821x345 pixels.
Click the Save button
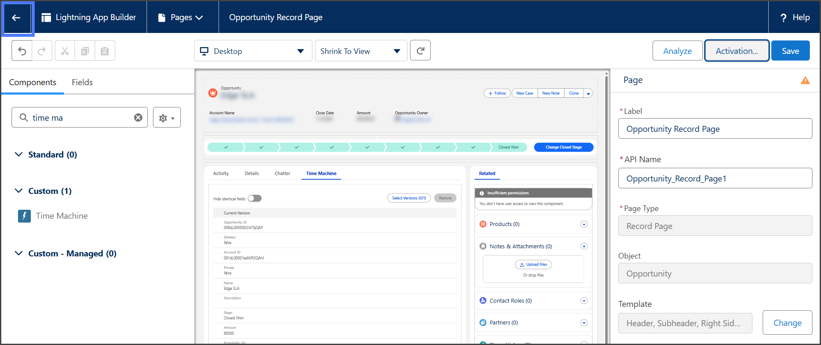(790, 51)
